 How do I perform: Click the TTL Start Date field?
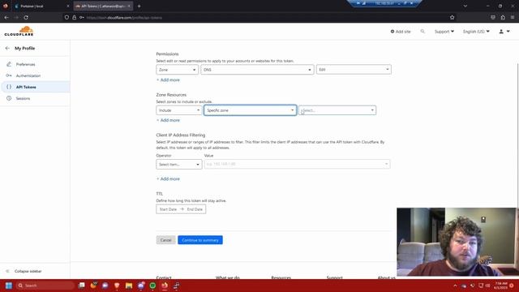[168, 209]
